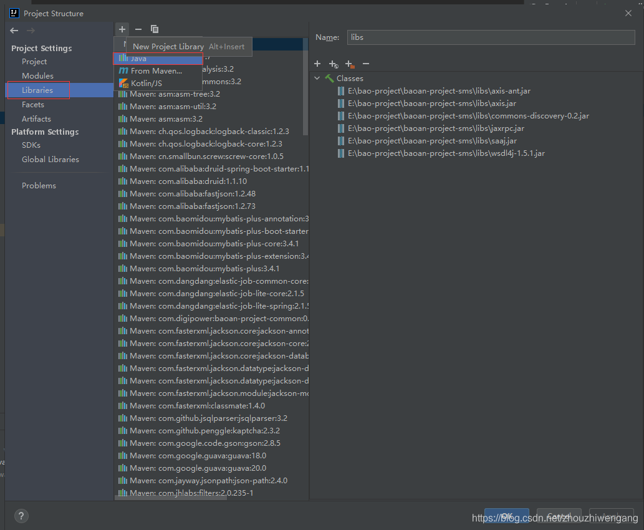The height and width of the screenshot is (530, 644).
Task: Click the library list vertical scrollbar
Action: point(305,86)
